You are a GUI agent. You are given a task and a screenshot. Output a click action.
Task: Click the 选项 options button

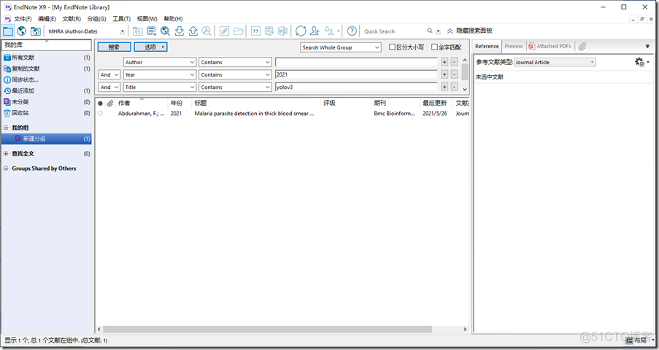click(x=150, y=47)
